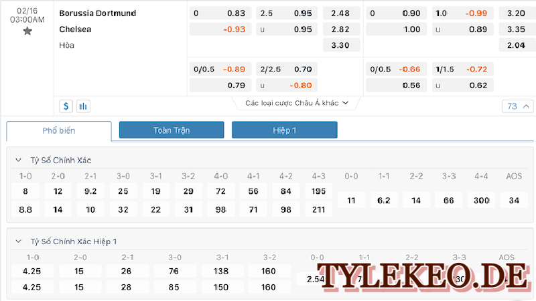The height and width of the screenshot is (301, 536).
Task: Pick full-match under 2.5 odds 0.95
Action: (287, 29)
